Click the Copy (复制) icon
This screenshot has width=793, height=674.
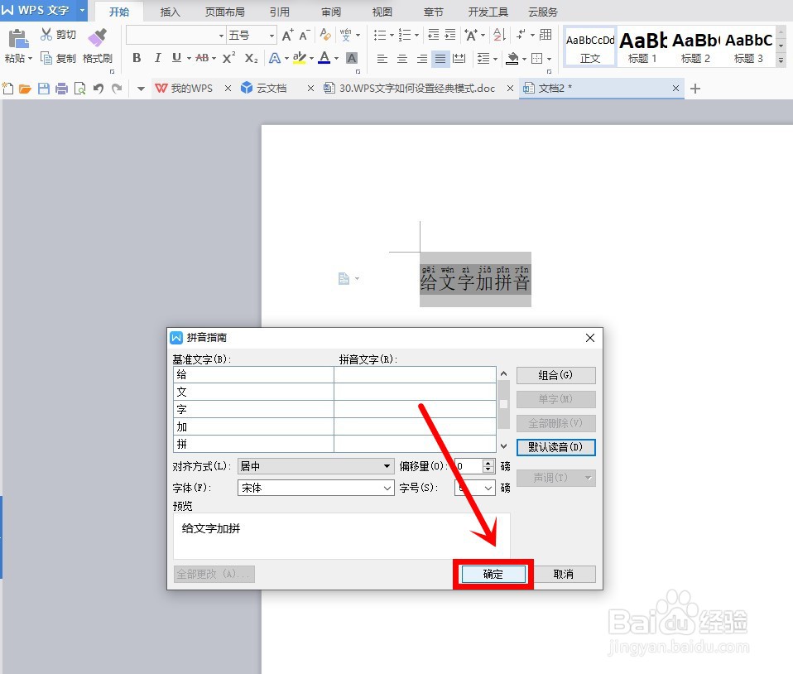click(x=46, y=58)
